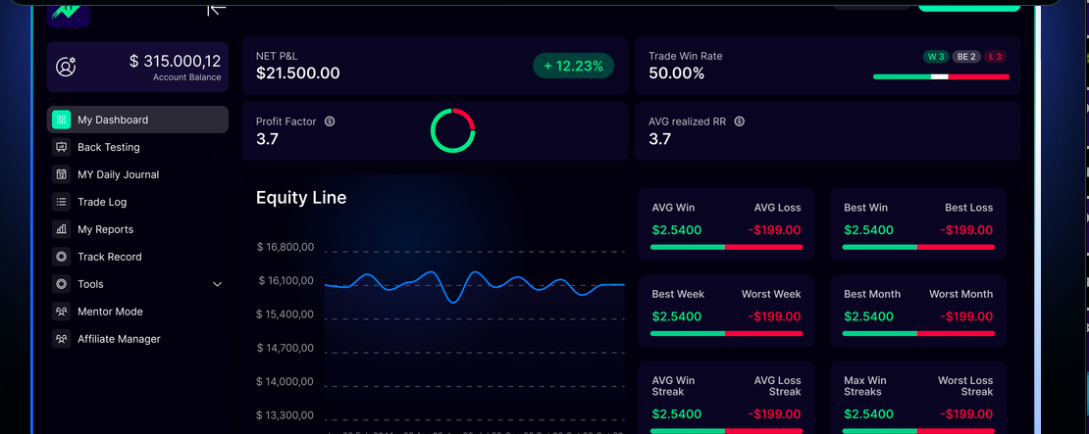
Task: Click the Back Testing sidebar icon
Action: click(61, 147)
